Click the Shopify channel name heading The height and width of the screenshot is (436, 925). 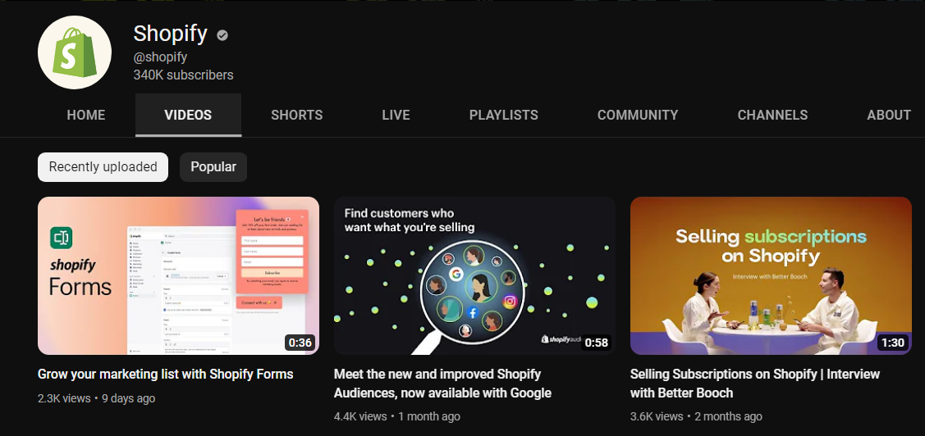coord(170,34)
